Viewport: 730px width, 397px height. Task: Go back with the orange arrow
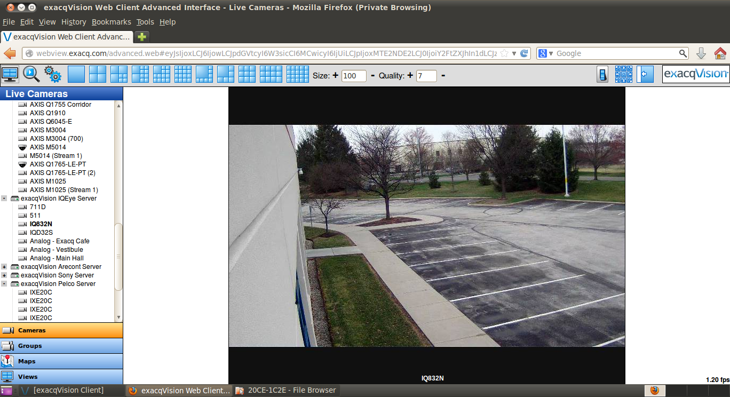coord(10,53)
